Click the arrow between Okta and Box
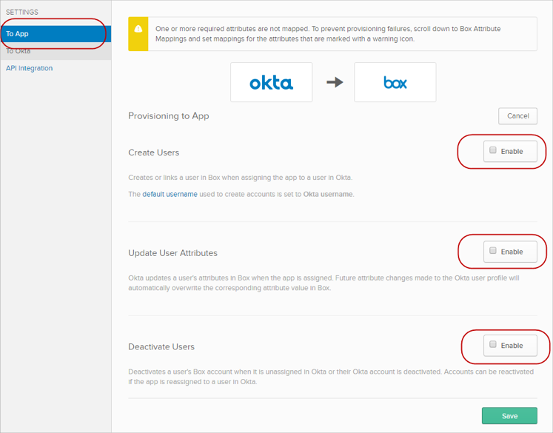Screen dimensions: 553x433 [x=335, y=82]
